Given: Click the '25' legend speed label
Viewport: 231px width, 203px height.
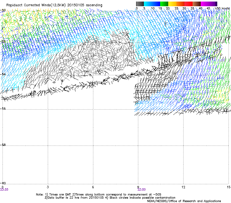Looking at the screenshot, I should pos(176,8).
